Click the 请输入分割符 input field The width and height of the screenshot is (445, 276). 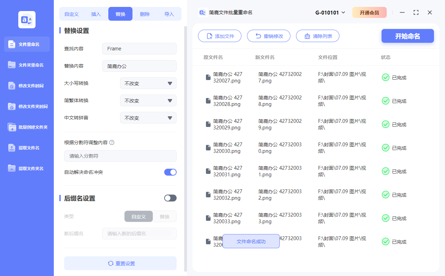coord(120,156)
